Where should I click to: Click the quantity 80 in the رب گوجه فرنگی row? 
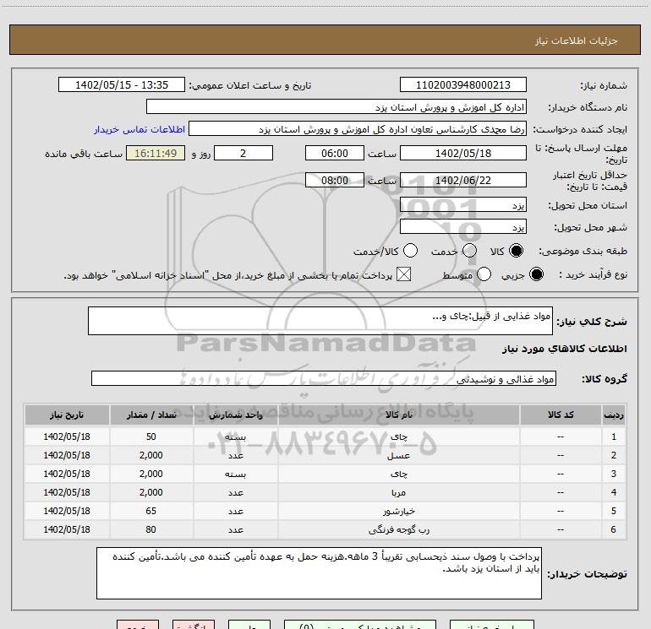[151, 530]
